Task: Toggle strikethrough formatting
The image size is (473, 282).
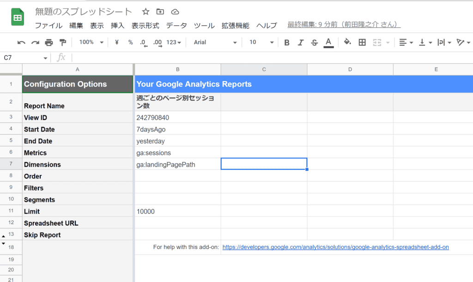Action: (x=314, y=43)
